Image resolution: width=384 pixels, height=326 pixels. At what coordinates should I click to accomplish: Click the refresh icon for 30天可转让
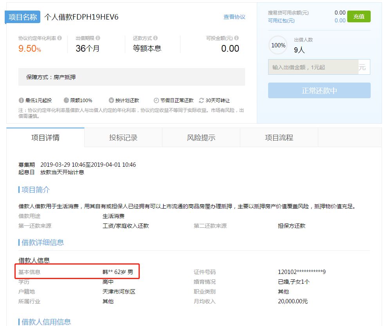[x=201, y=101]
